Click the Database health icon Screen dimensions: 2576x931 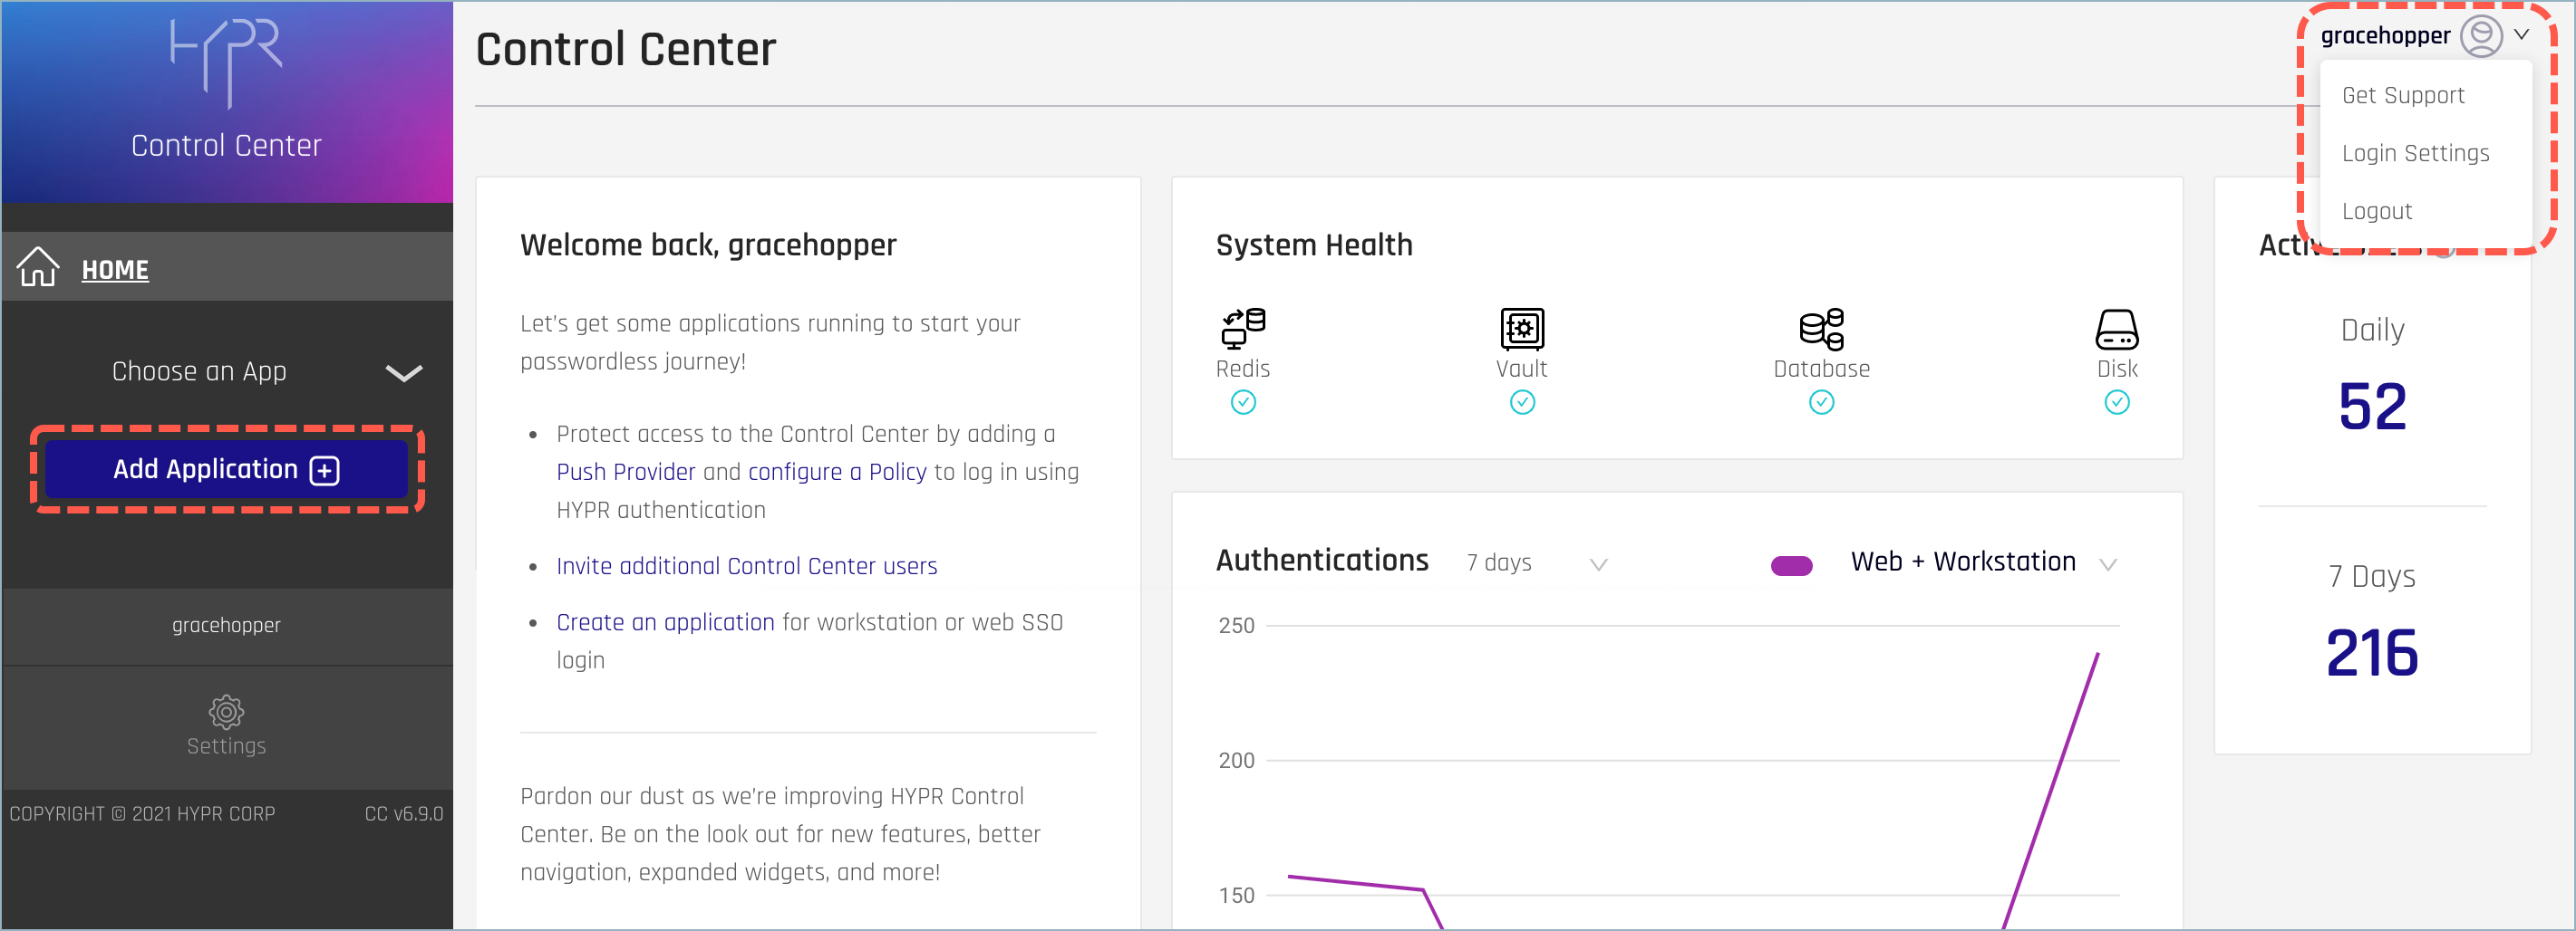[x=1821, y=329]
